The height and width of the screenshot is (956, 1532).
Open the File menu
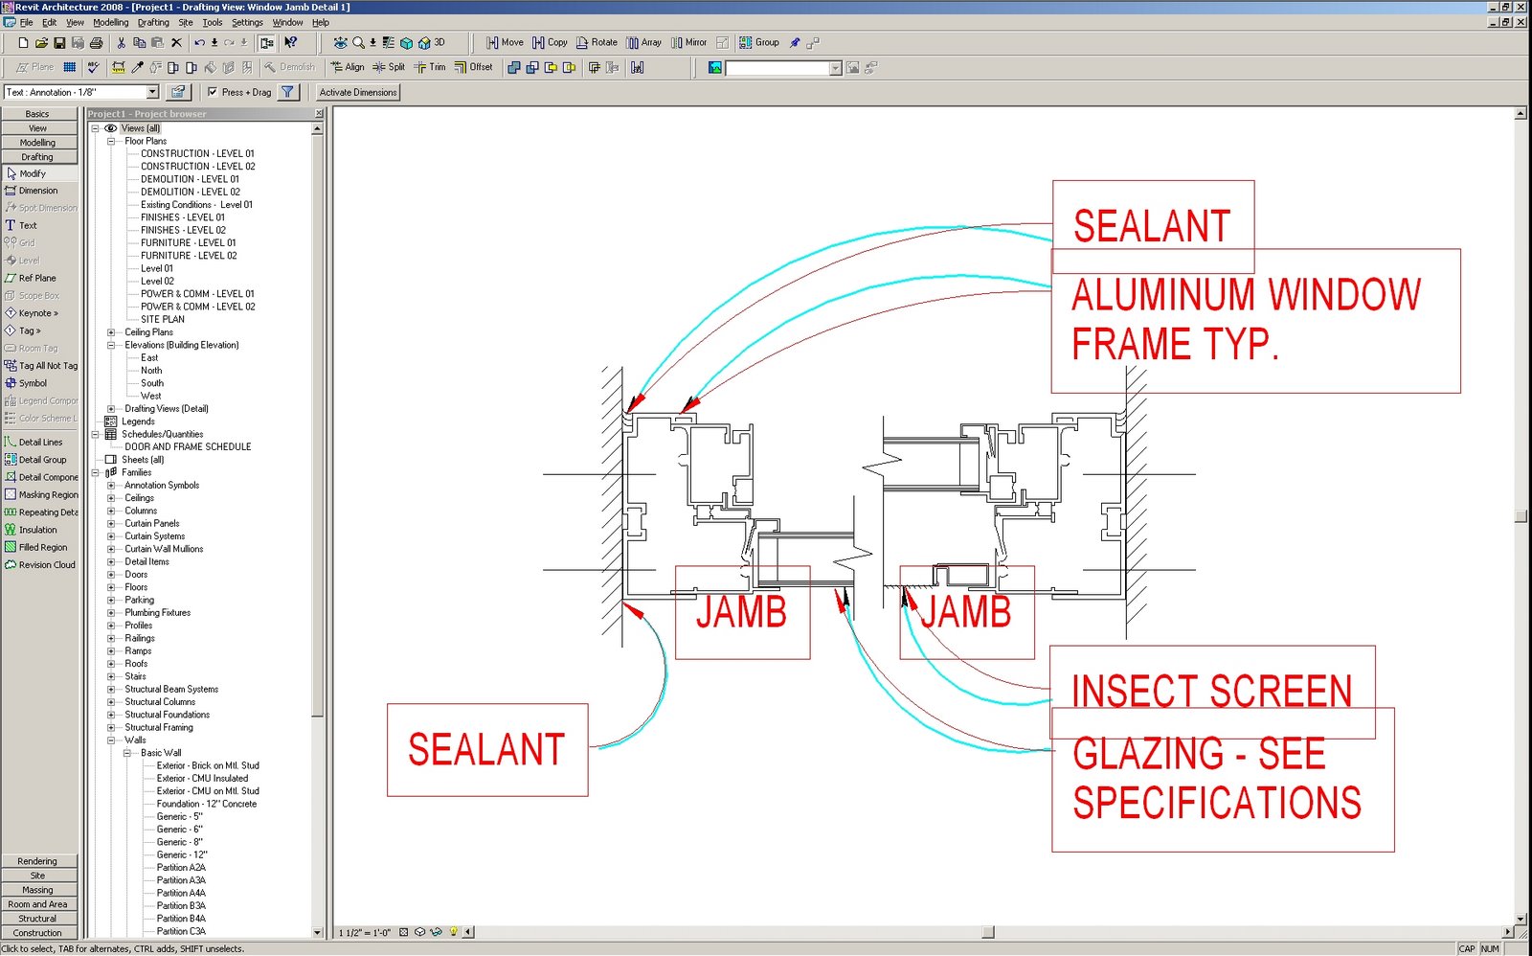(x=26, y=22)
